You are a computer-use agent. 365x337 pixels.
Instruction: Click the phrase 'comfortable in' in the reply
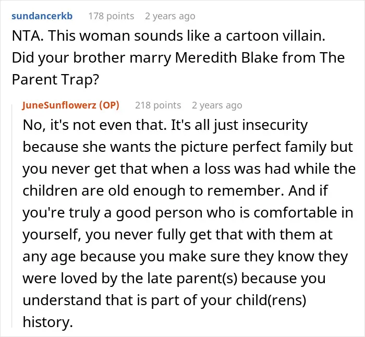pos(303,213)
